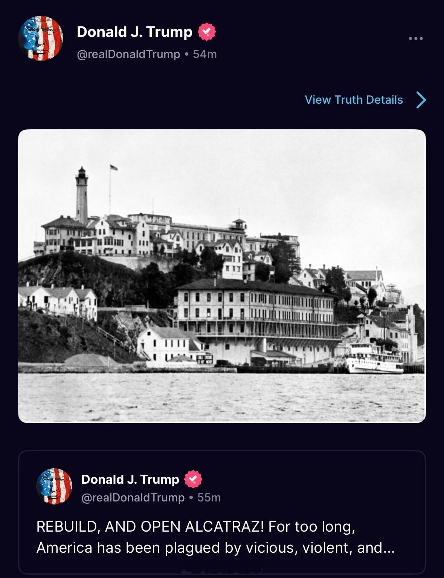The image size is (444, 578).
Task: Click the top post's red verified badge
Action: coord(207,32)
